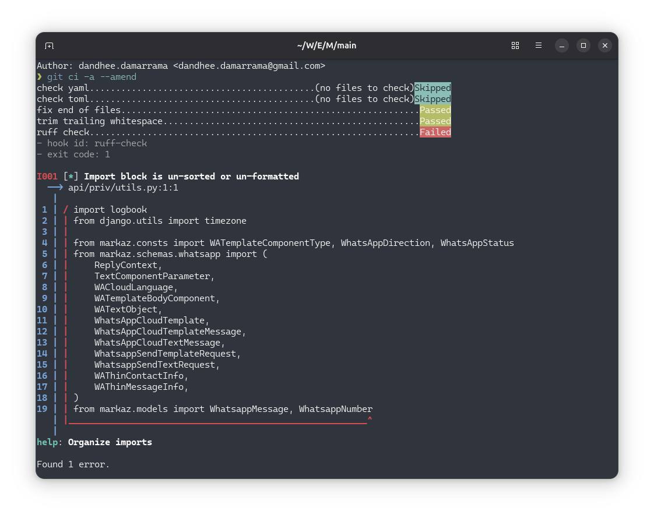
Task: Select the 'git ci -a --amend' command
Action: coord(92,77)
